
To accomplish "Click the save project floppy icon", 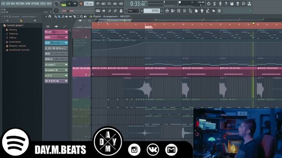I will point(232,4).
